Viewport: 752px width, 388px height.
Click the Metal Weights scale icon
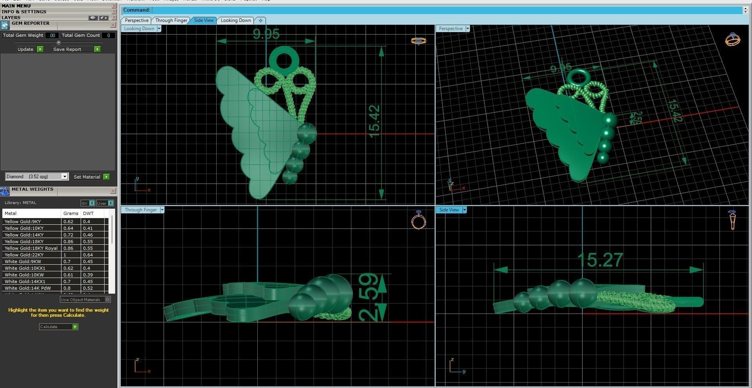click(x=5, y=191)
